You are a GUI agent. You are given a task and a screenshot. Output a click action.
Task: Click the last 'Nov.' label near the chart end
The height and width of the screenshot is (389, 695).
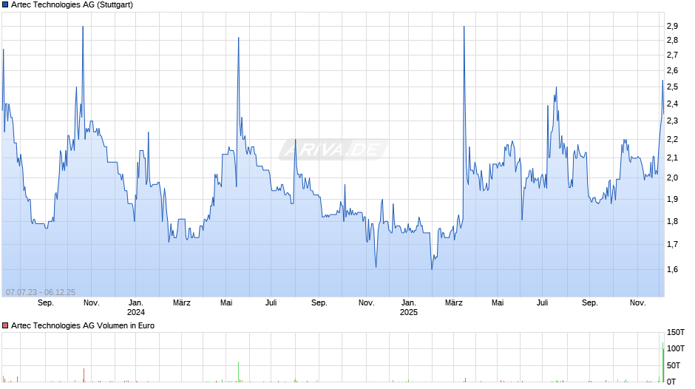pos(638,303)
